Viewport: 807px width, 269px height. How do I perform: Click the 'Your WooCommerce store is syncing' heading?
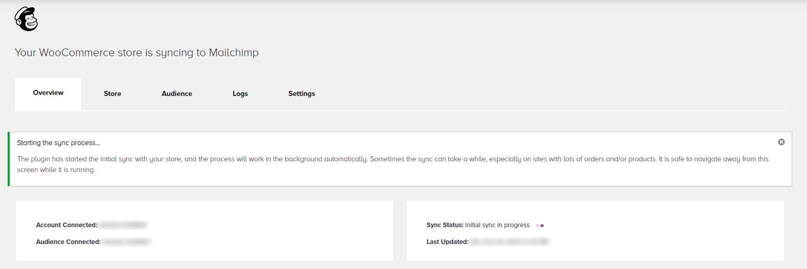[x=137, y=53]
